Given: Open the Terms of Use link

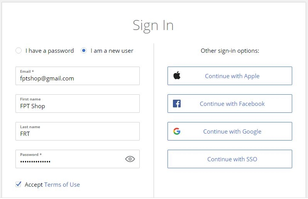Looking at the screenshot, I should [62, 184].
